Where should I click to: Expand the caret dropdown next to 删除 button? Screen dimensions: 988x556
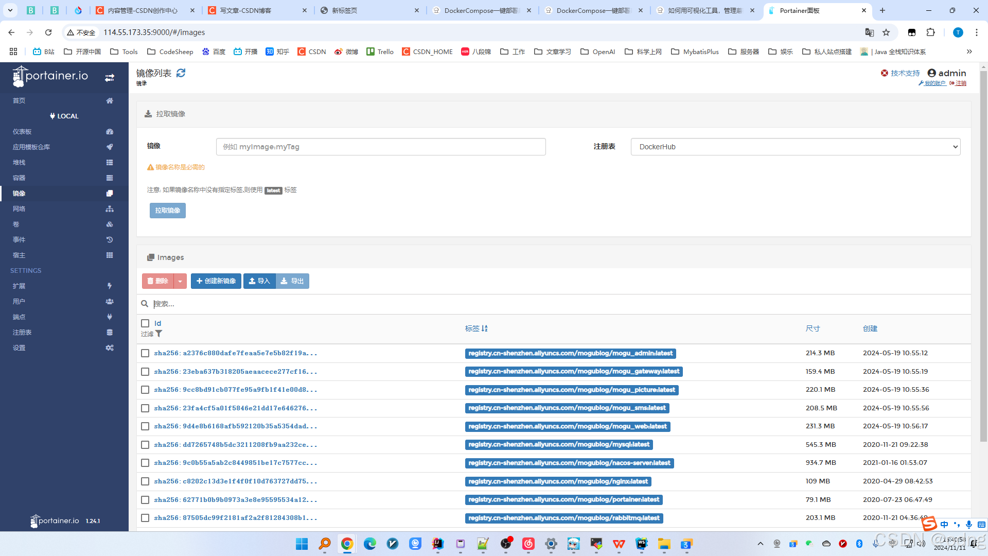180,281
